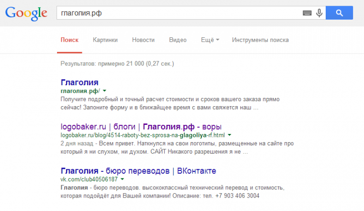364x211 pixels.
Task: Select the Поиск tab
Action: 69,40
